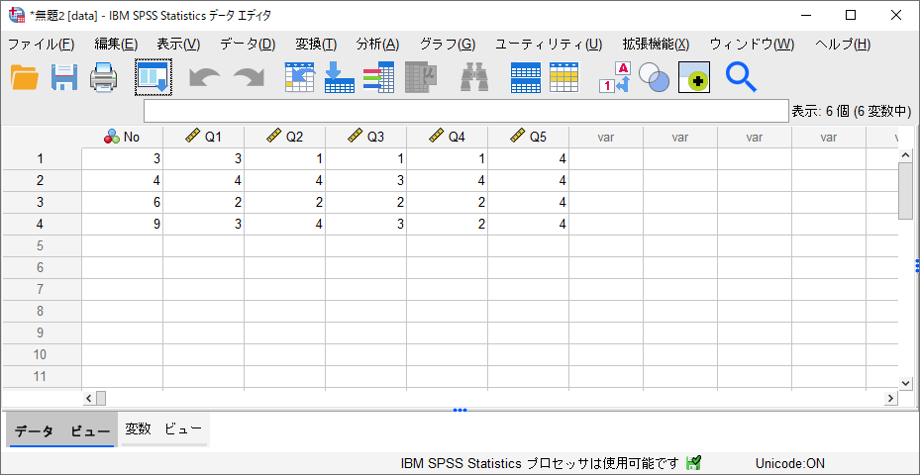The image size is (920, 475).
Task: Save this document with floppy icon
Action: pyautogui.click(x=64, y=77)
